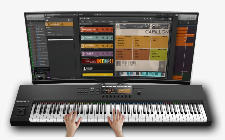The width and height of the screenshot is (225, 140).
Task: Click the NI logo button in Kontakt header
Action: (170, 19)
